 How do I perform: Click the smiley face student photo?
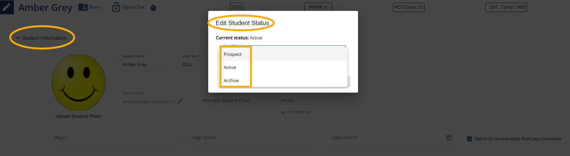79,81
